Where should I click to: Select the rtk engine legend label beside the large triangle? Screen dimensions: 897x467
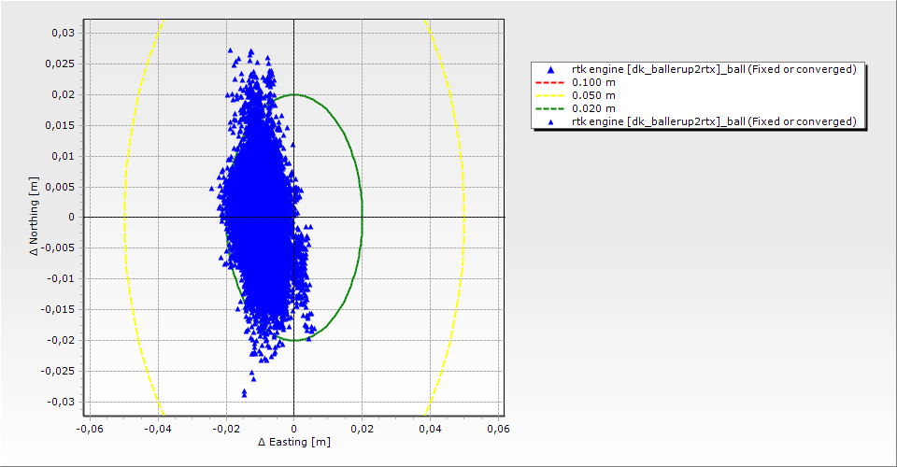(x=714, y=69)
